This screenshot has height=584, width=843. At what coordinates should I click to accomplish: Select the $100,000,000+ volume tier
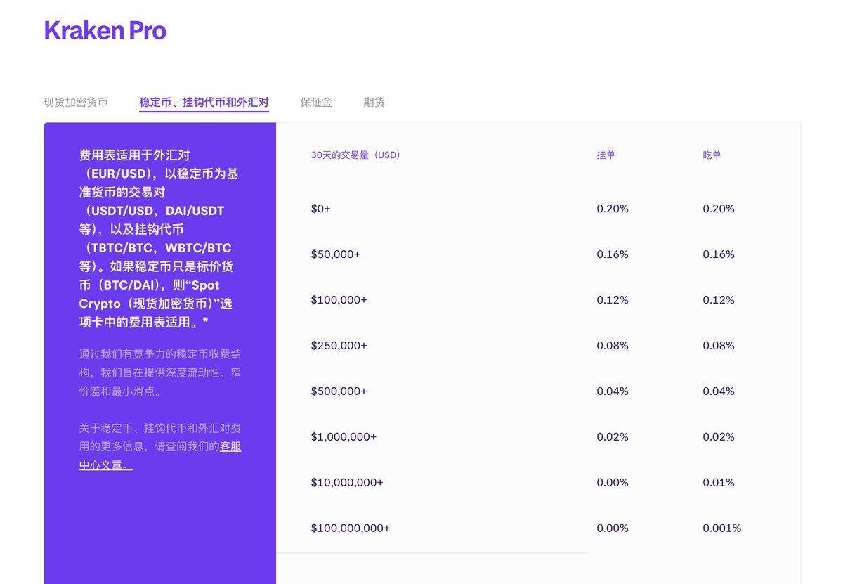[x=351, y=528]
